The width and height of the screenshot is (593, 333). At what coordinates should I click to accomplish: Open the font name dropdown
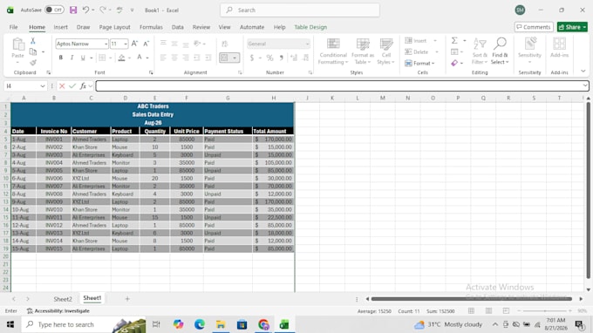106,44
